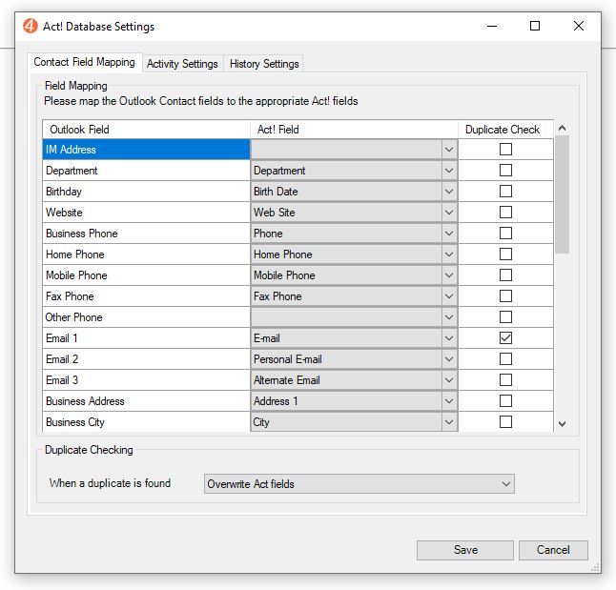Expand the E-mail dropdown for Email 1
Screen dimensions: 616x590
tap(448, 338)
